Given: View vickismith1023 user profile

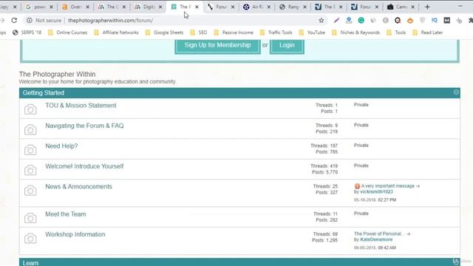Looking at the screenshot, I should (x=376, y=192).
